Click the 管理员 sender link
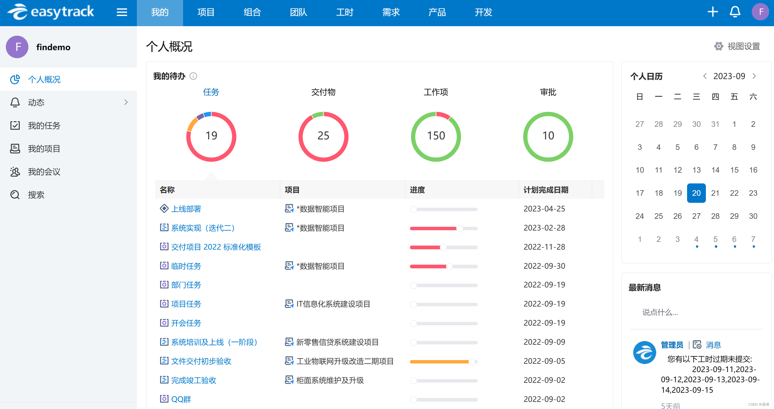774x409 pixels. click(672, 345)
